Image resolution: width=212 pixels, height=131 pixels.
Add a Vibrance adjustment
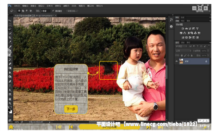click(197, 29)
